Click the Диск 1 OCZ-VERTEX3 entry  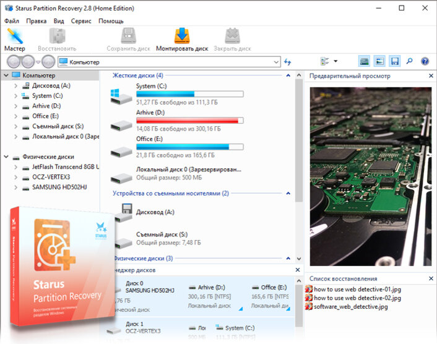[x=143, y=328]
